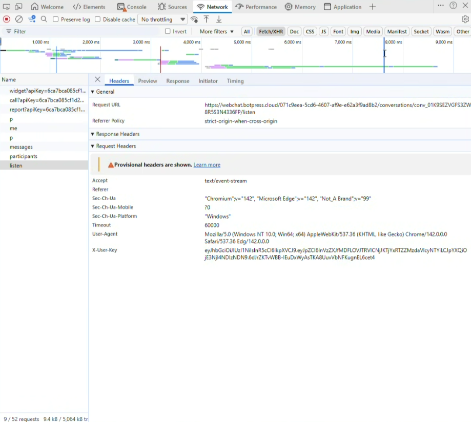Open Network settings gear icon

tap(465, 19)
